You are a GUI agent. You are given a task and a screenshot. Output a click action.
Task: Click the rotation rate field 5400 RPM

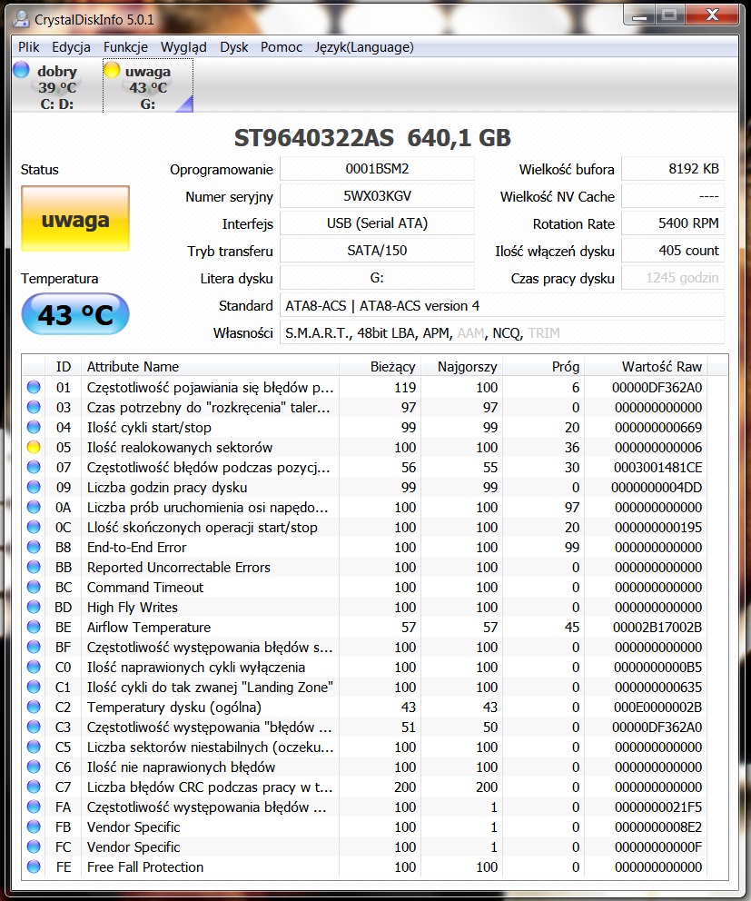[673, 223]
